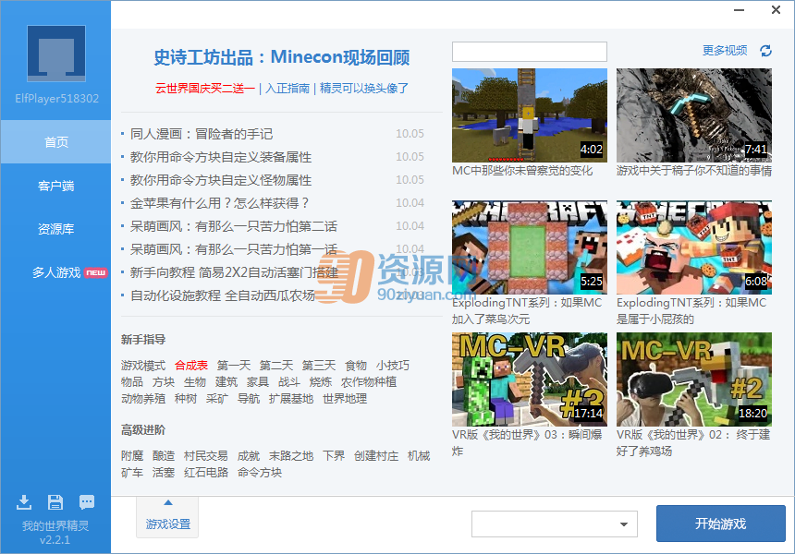Image resolution: width=795 pixels, height=554 pixels.
Task: Open the 第一天 guide link
Action: [234, 365]
